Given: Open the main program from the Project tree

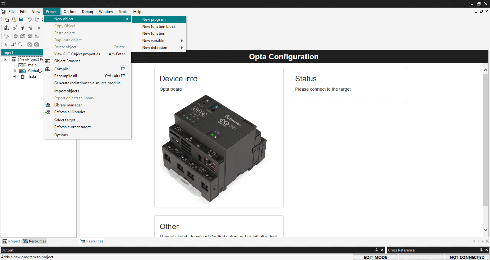Looking at the screenshot, I should coord(33,65).
